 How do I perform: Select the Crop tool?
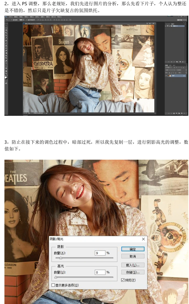tap(6, 35)
